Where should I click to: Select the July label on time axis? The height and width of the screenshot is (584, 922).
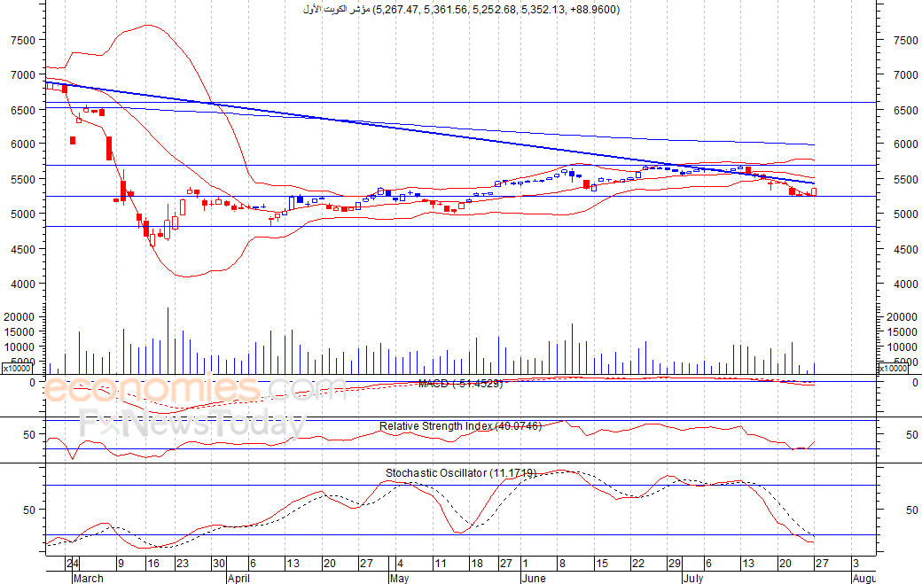point(693,578)
